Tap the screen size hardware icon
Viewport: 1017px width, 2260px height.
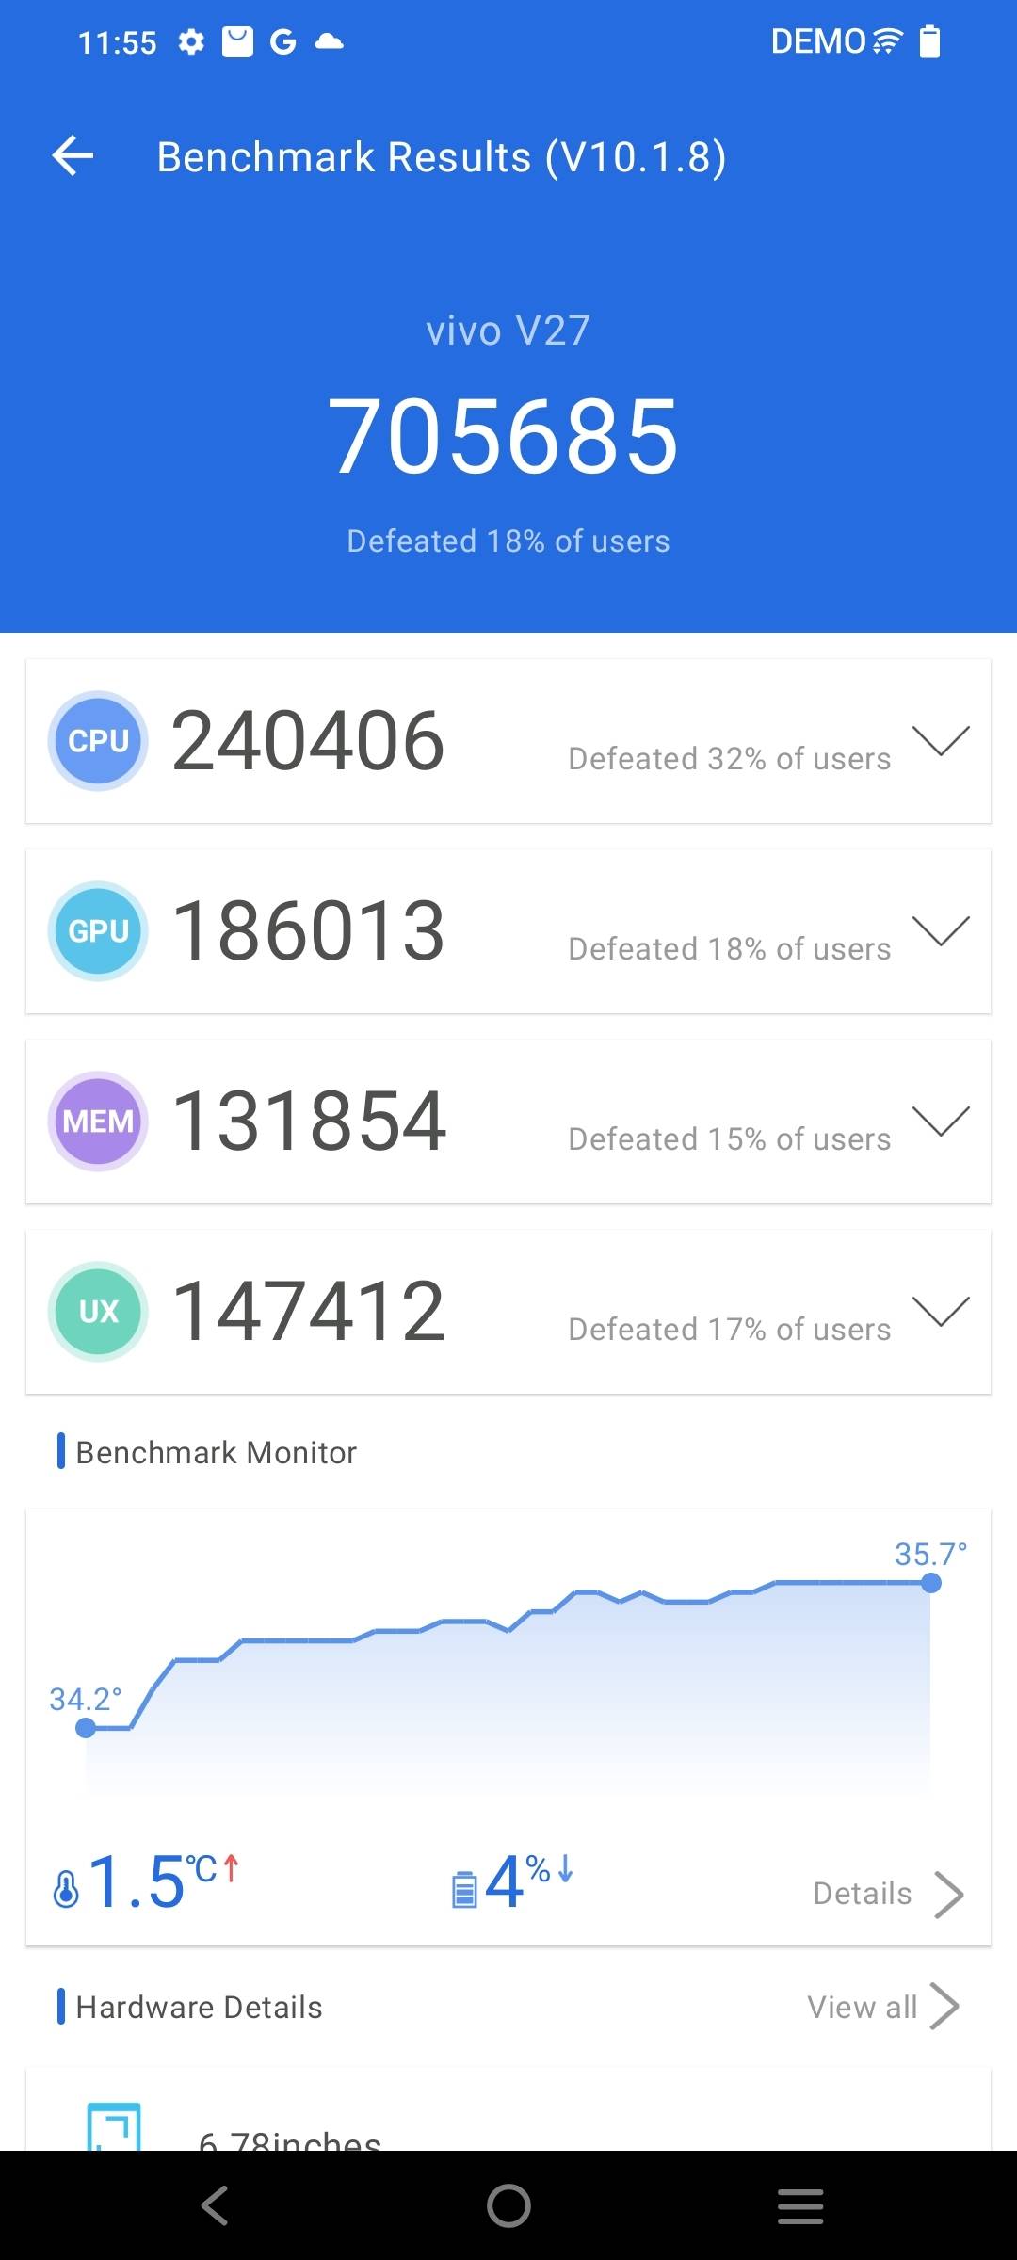point(114,2126)
